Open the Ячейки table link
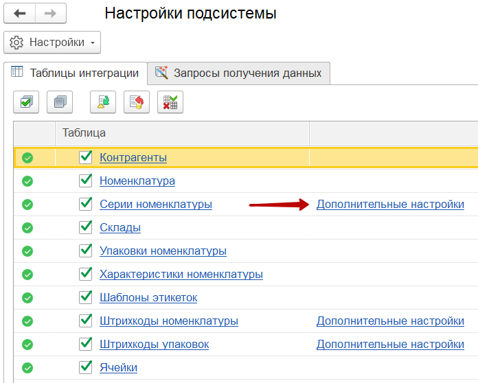478x383 pixels. (x=118, y=368)
